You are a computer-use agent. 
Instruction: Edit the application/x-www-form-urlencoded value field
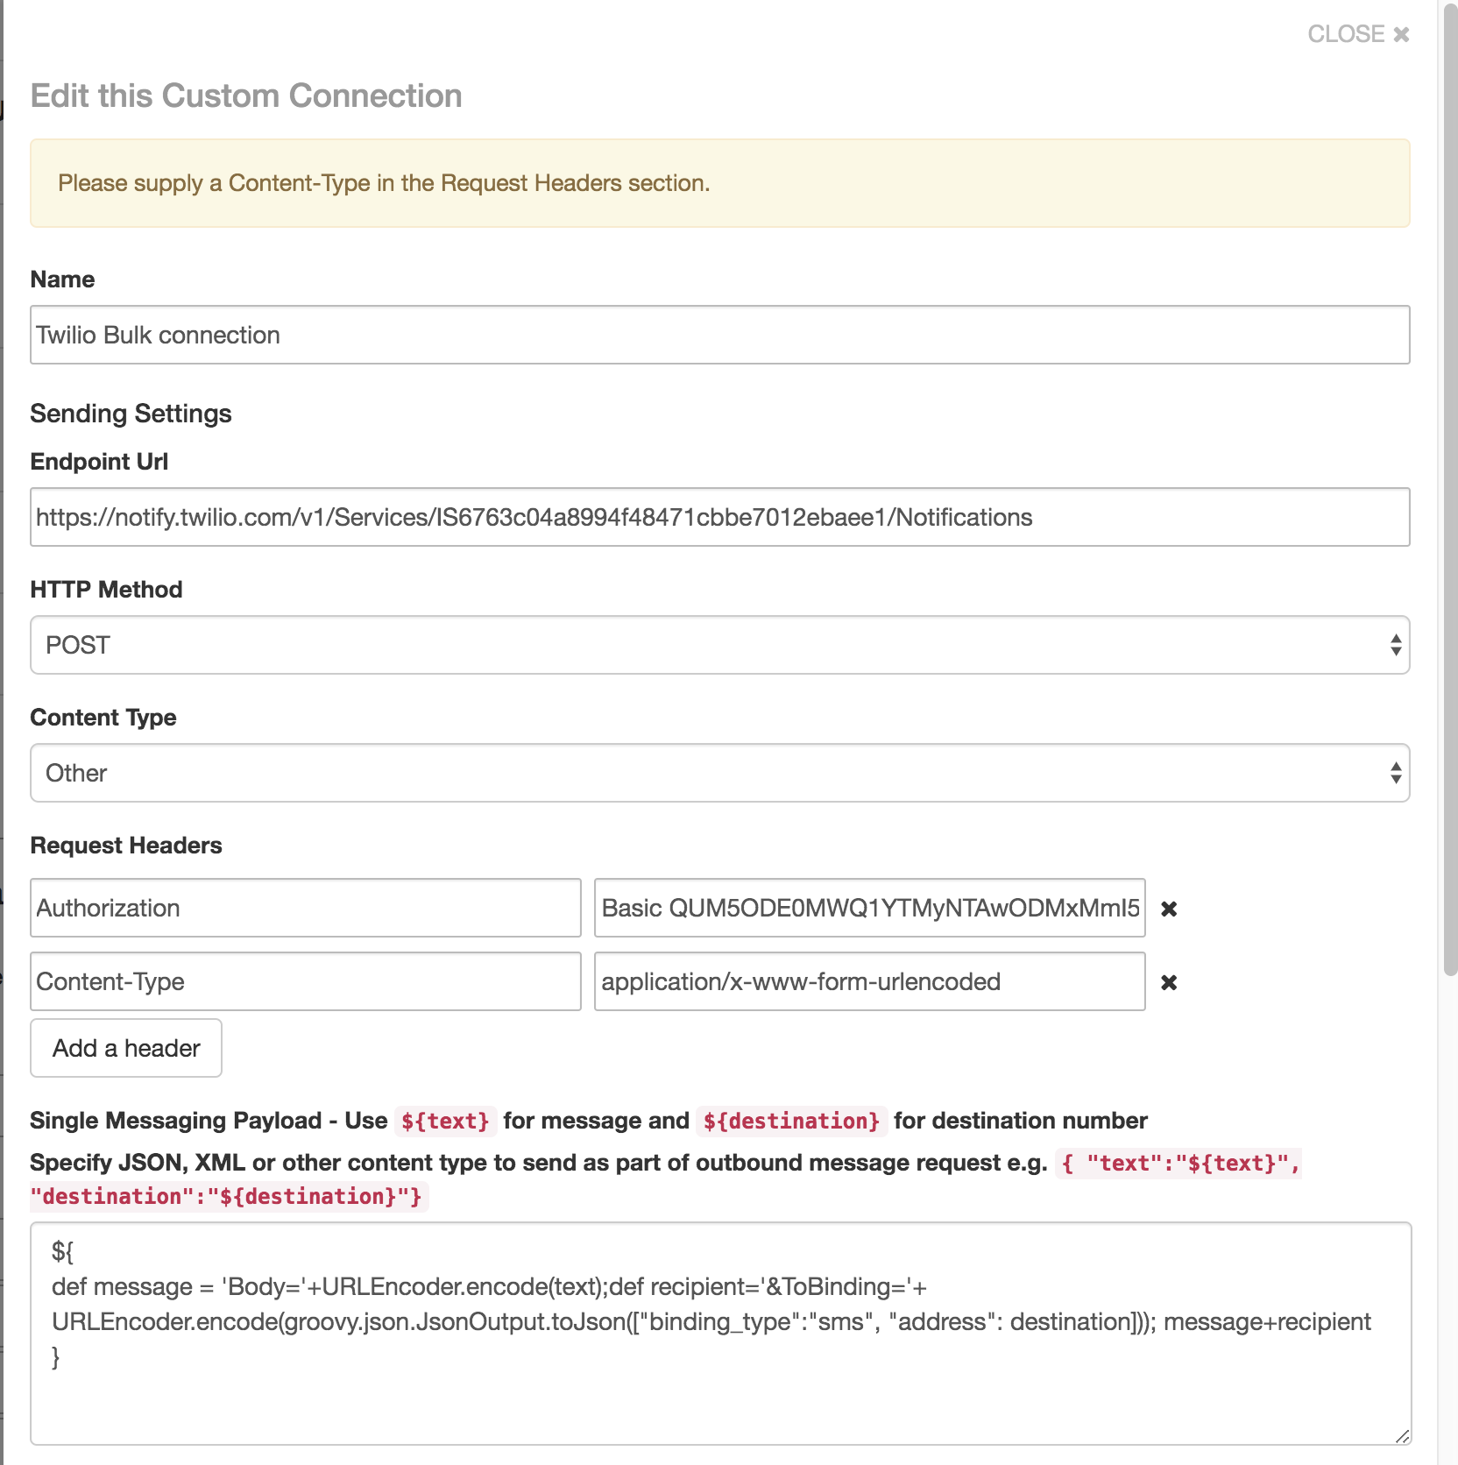point(870,981)
